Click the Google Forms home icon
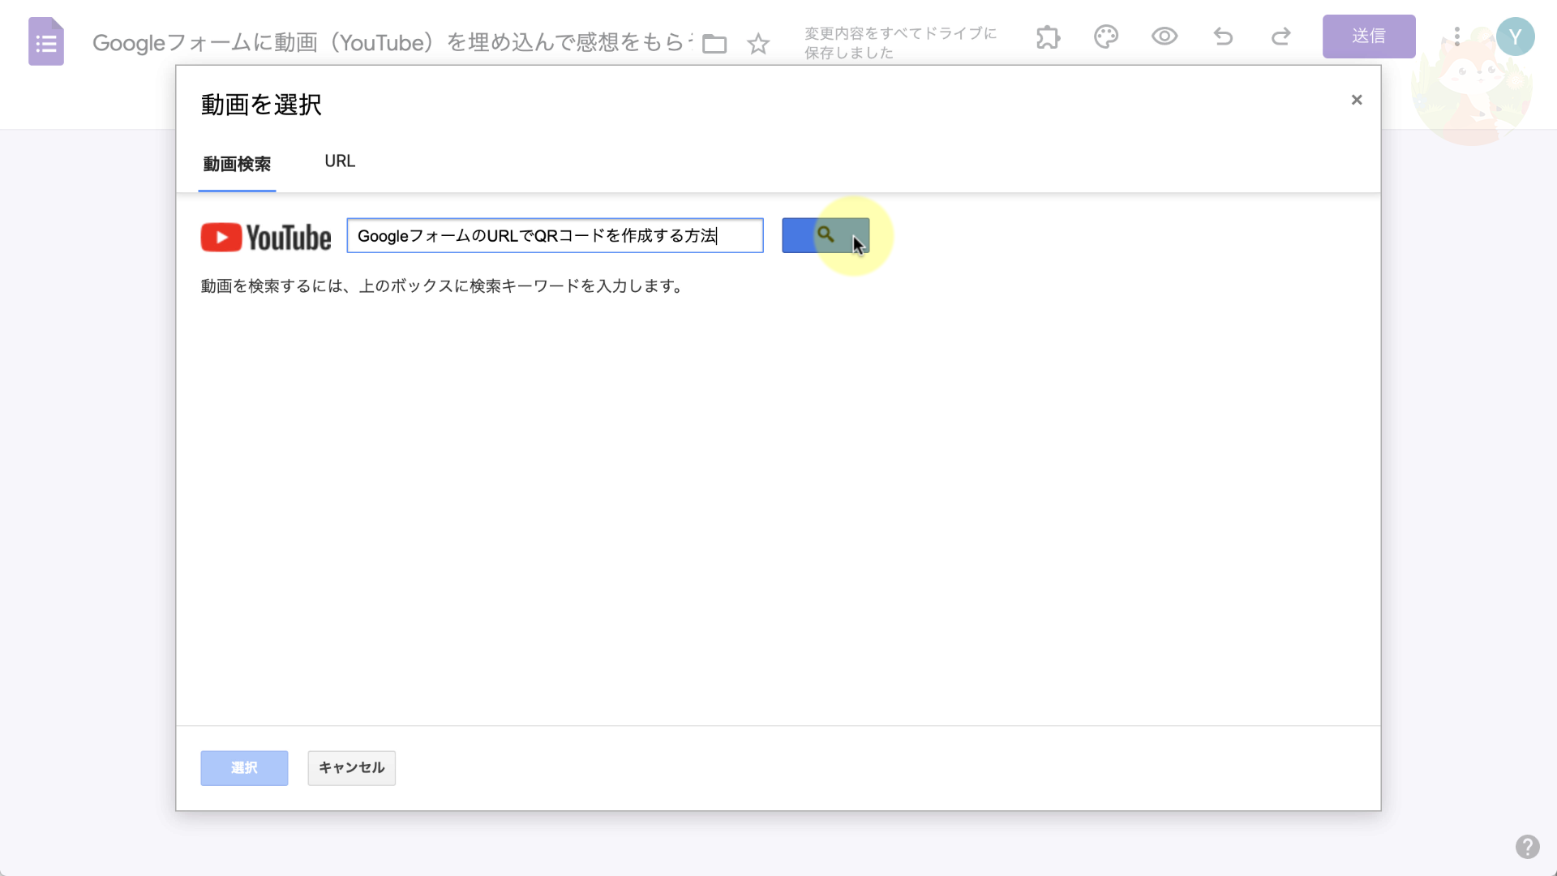The height and width of the screenshot is (876, 1557). [x=46, y=41]
